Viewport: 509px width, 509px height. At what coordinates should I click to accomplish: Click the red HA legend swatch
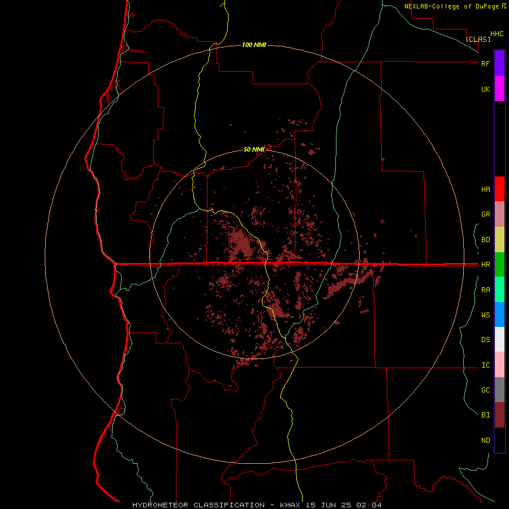click(499, 189)
